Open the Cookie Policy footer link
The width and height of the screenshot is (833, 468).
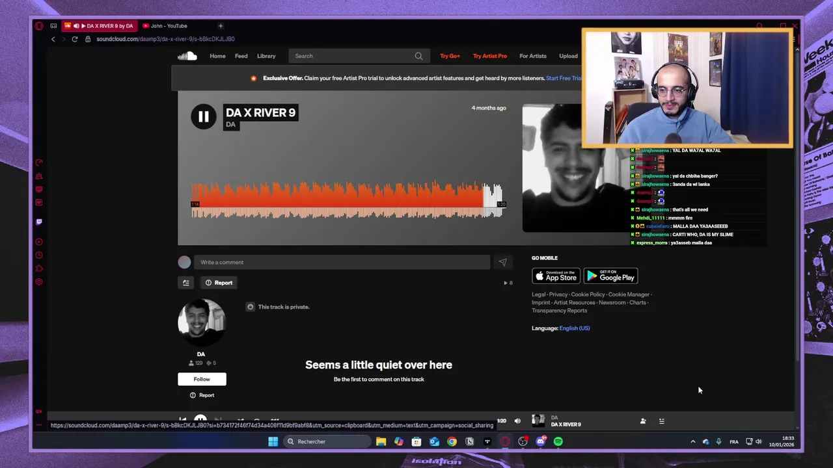588,294
